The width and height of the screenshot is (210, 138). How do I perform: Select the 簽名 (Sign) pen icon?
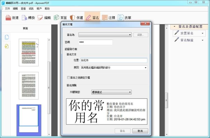click(x=88, y=18)
